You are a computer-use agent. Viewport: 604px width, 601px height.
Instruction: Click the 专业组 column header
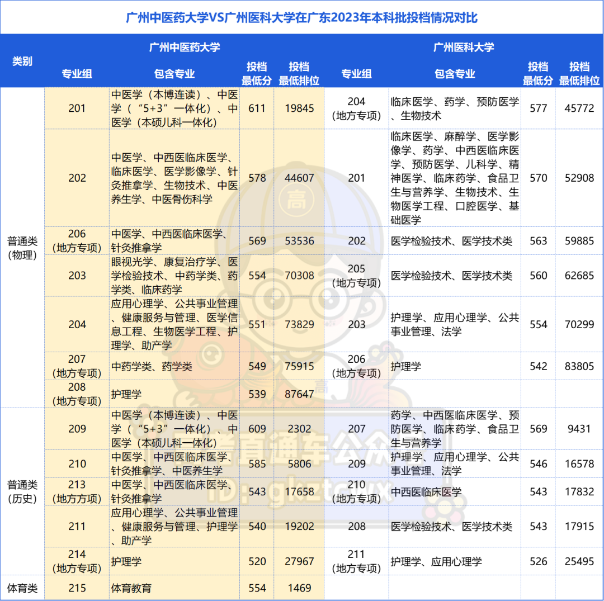[75, 73]
